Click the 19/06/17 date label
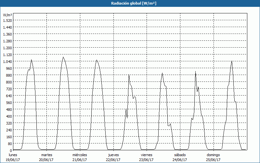Screen dimensions: 260x163 (x=13, y=159)
